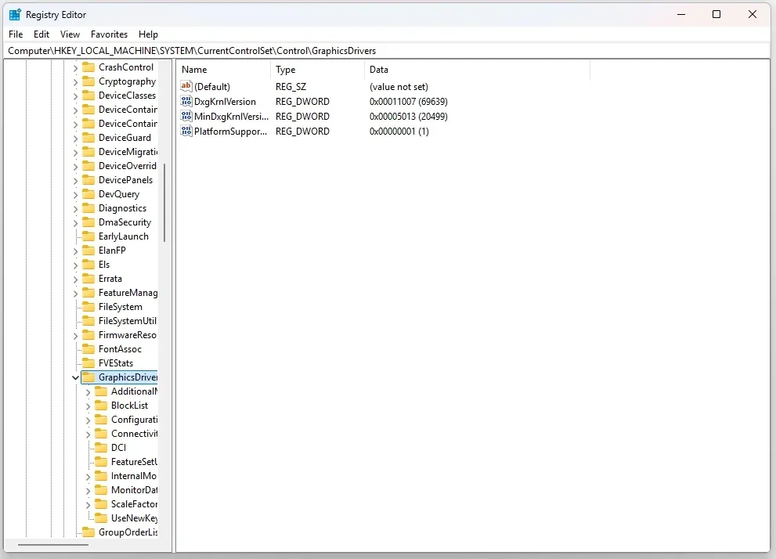Expand the CrashControl key
The image size is (776, 559).
coord(75,67)
